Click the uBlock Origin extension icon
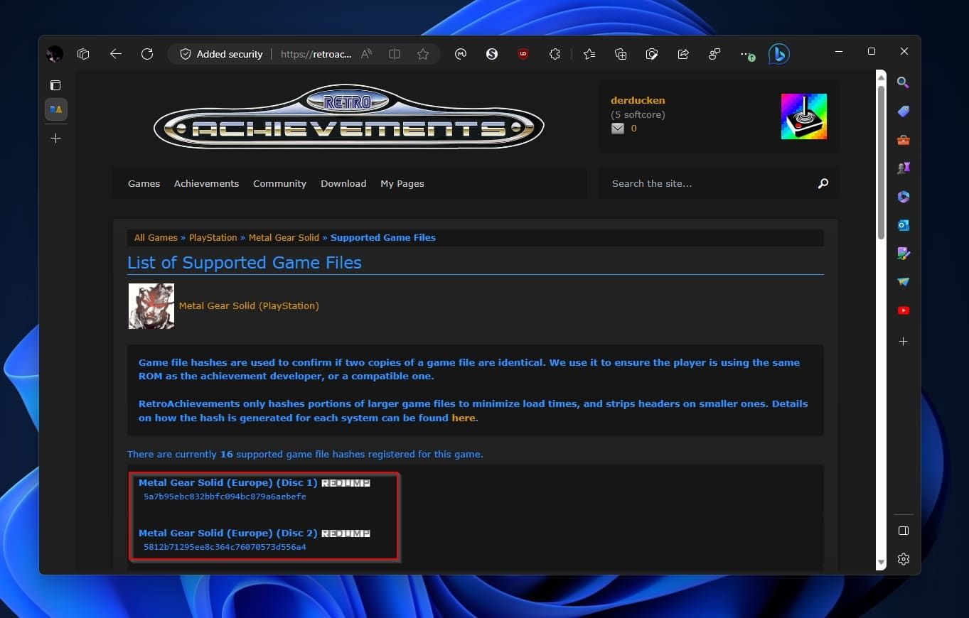 point(523,54)
